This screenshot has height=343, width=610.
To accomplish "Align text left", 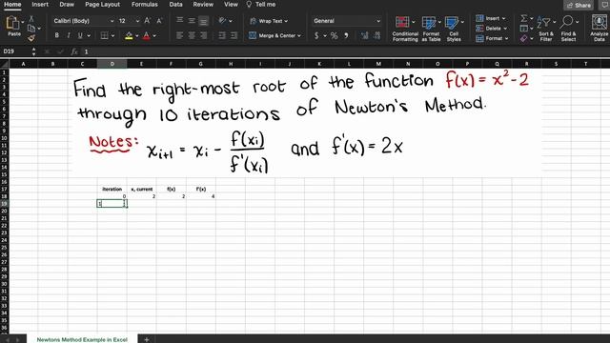I will 179,35.
